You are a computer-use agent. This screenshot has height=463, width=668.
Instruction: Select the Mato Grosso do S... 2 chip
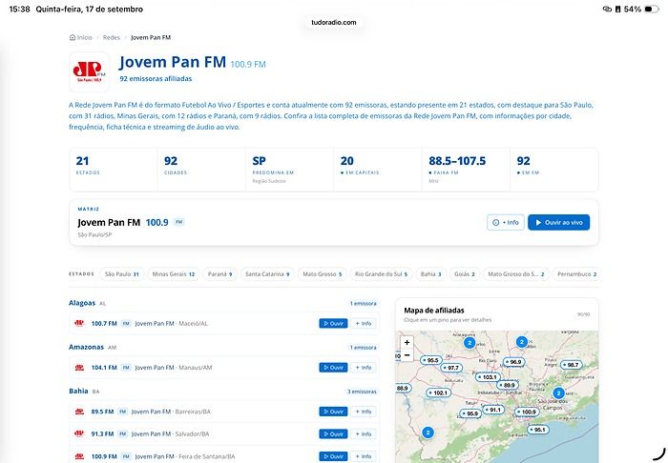pyautogui.click(x=516, y=274)
